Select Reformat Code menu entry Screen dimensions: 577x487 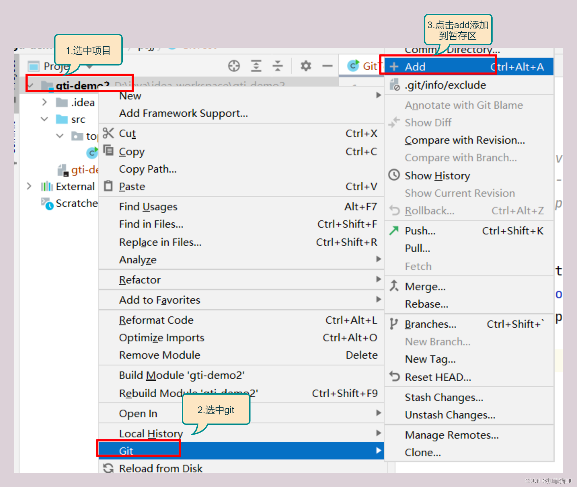[x=241, y=320]
